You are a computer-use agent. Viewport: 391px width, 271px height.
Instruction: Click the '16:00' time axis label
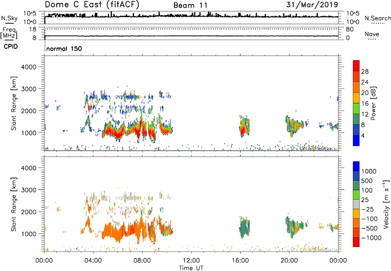coord(240,261)
